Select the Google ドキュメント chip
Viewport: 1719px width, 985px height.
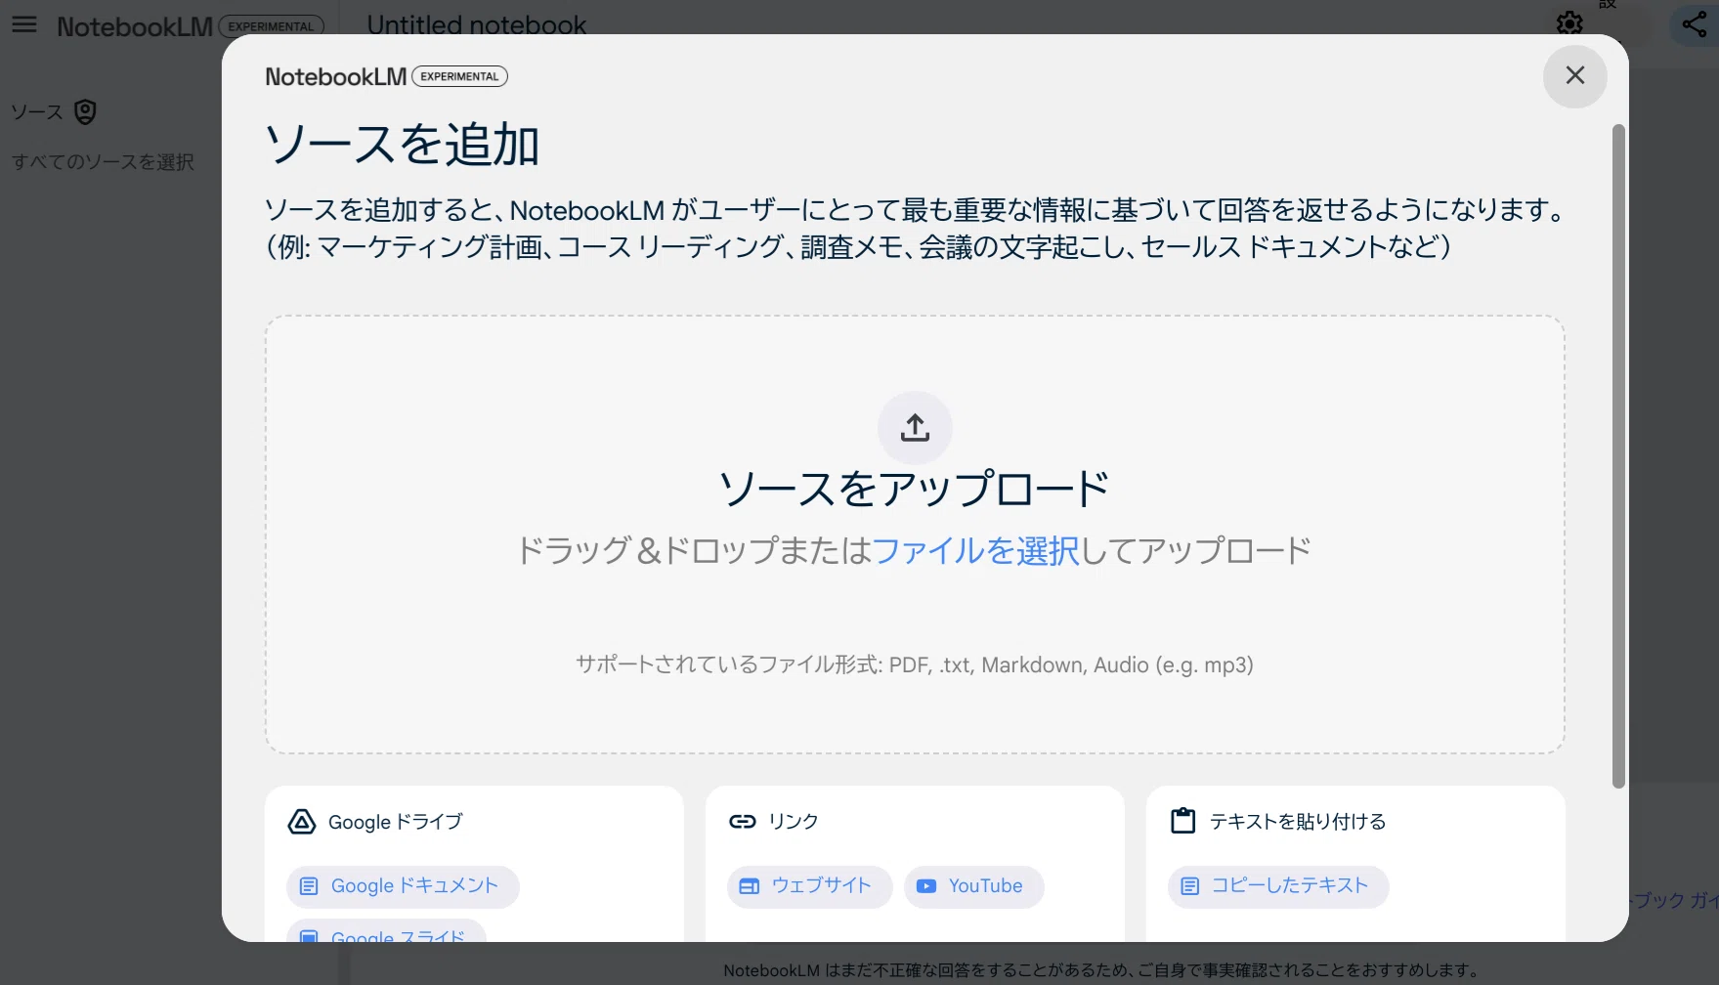403,886
